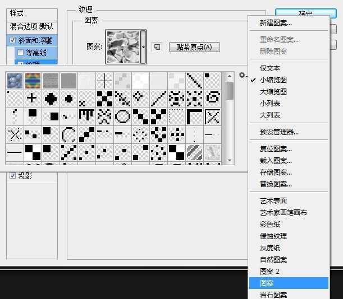343x299 pixels.
Task: Choose the thin crosshair pattern swatch
Action: [104, 81]
